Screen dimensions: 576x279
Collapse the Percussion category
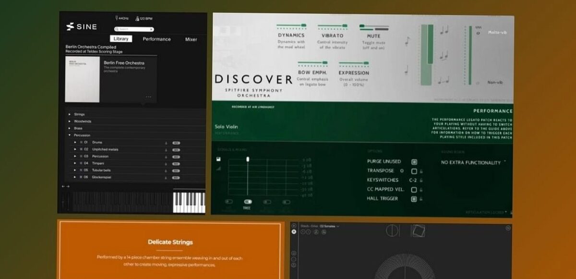coord(70,135)
